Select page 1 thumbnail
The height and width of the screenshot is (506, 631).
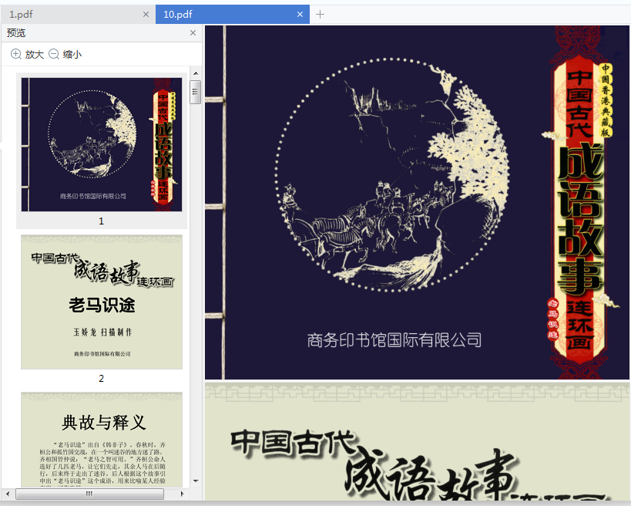pos(102,145)
